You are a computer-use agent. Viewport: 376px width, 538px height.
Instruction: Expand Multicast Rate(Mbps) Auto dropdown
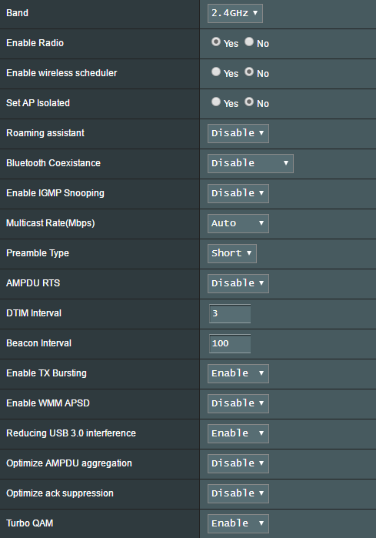tap(238, 223)
